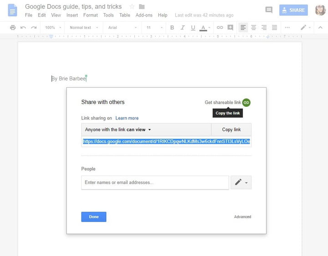328x256 pixels.
Task: Toggle underline formatting
Action: click(193, 28)
